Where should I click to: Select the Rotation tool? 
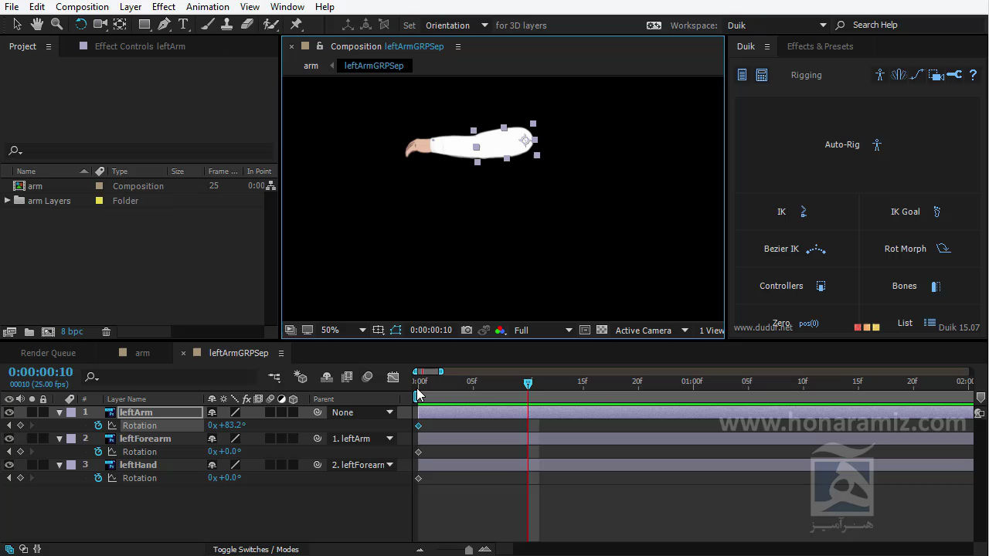80,25
